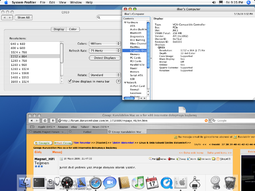The height and width of the screenshot is (191, 255).
Task: Open Dashboard gauge icon in Dock
Action: point(67,183)
